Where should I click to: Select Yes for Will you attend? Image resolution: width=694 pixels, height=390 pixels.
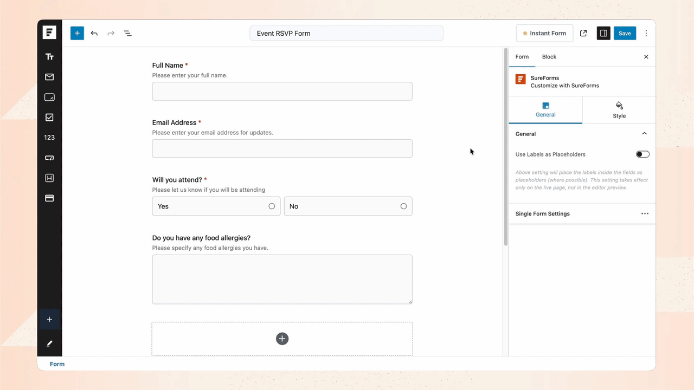click(216, 206)
